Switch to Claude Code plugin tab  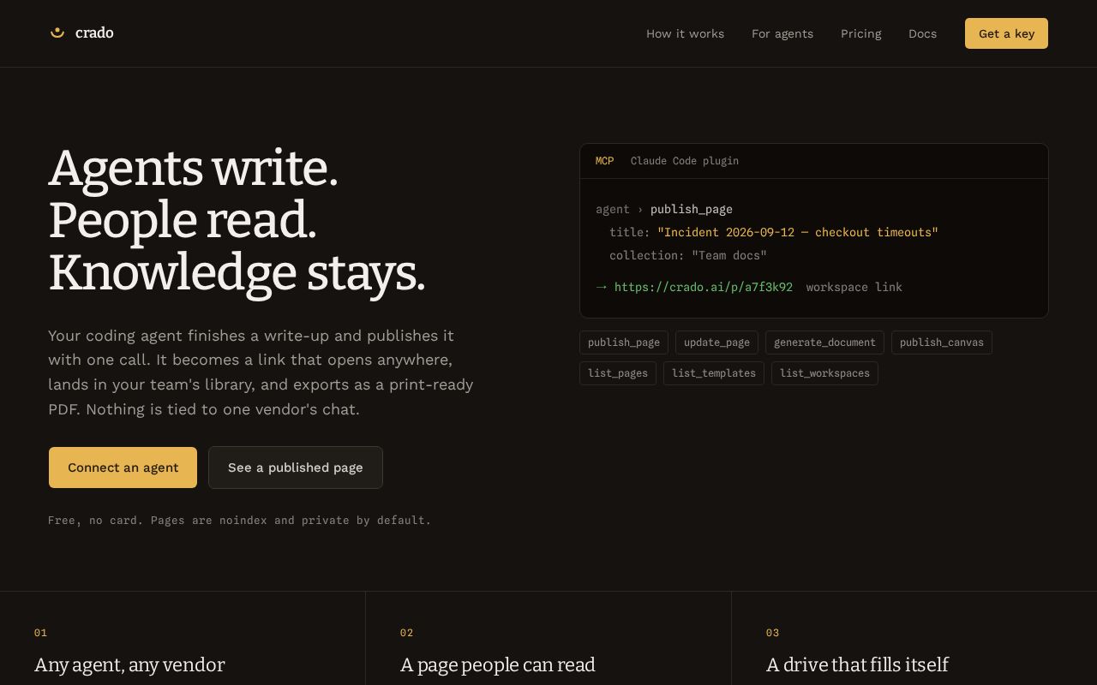[685, 161]
